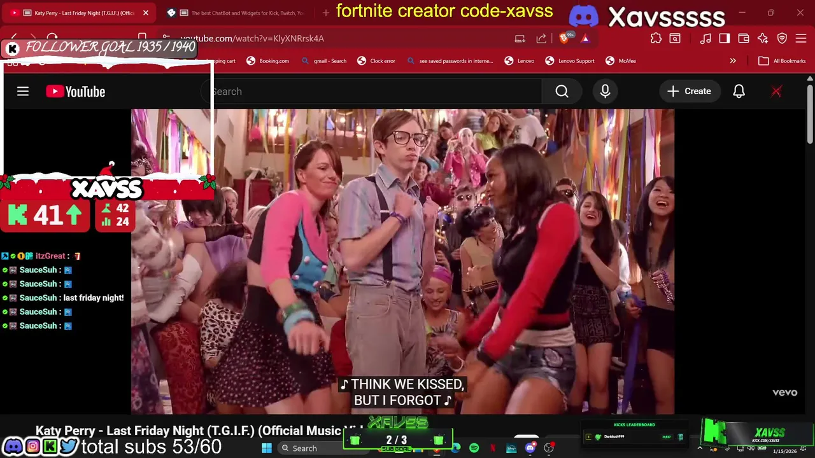Image resolution: width=815 pixels, height=458 pixels.
Task: Open the Clock error bookmark
Action: pyautogui.click(x=376, y=61)
